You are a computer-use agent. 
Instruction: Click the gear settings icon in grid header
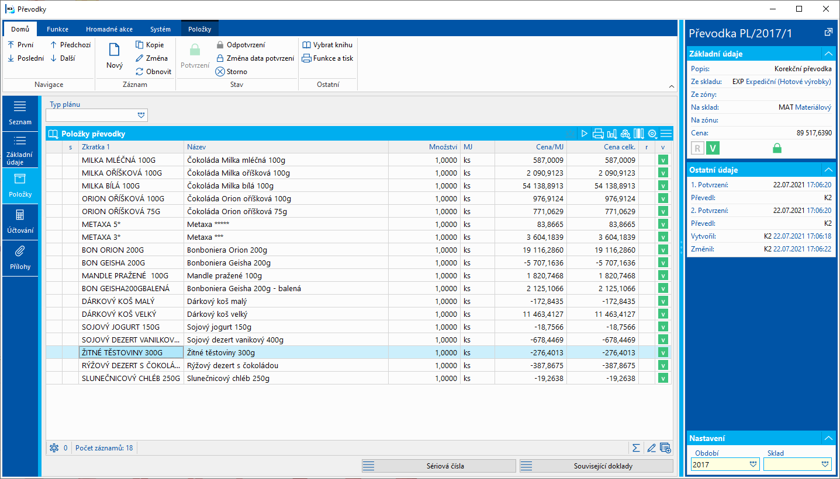(652, 134)
